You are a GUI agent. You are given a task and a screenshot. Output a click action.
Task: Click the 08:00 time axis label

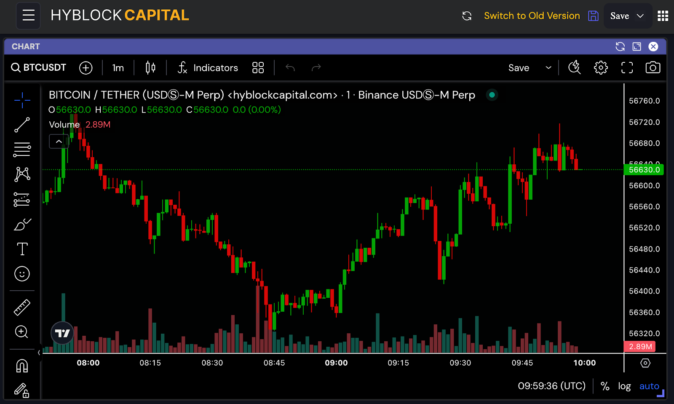pos(88,363)
